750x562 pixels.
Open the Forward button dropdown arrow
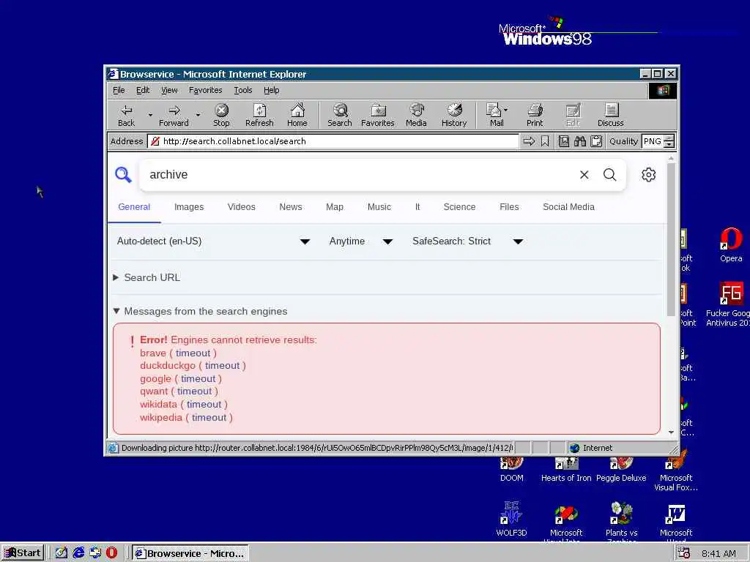click(x=198, y=115)
